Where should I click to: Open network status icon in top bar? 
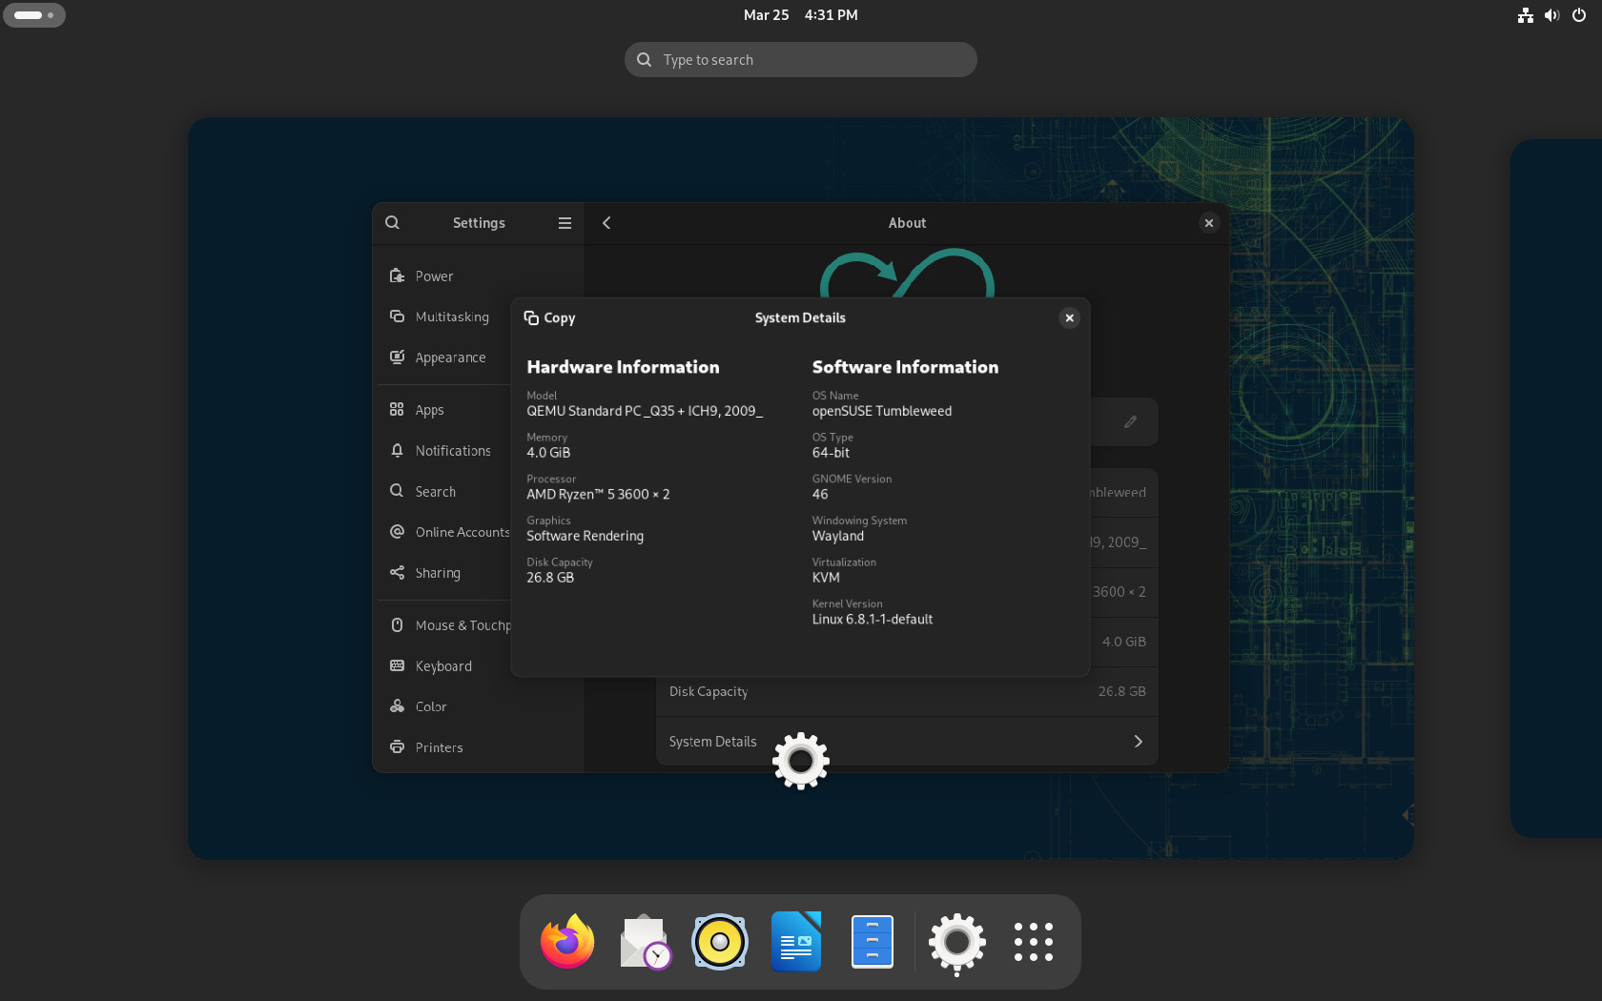(1526, 15)
